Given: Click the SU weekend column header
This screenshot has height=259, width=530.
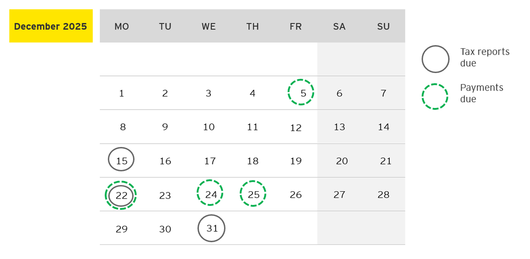Looking at the screenshot, I should (x=384, y=27).
